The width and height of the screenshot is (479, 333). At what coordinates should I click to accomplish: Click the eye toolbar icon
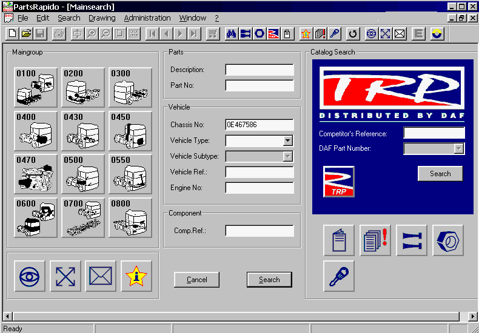pos(371,33)
